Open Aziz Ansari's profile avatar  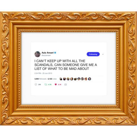37,54
